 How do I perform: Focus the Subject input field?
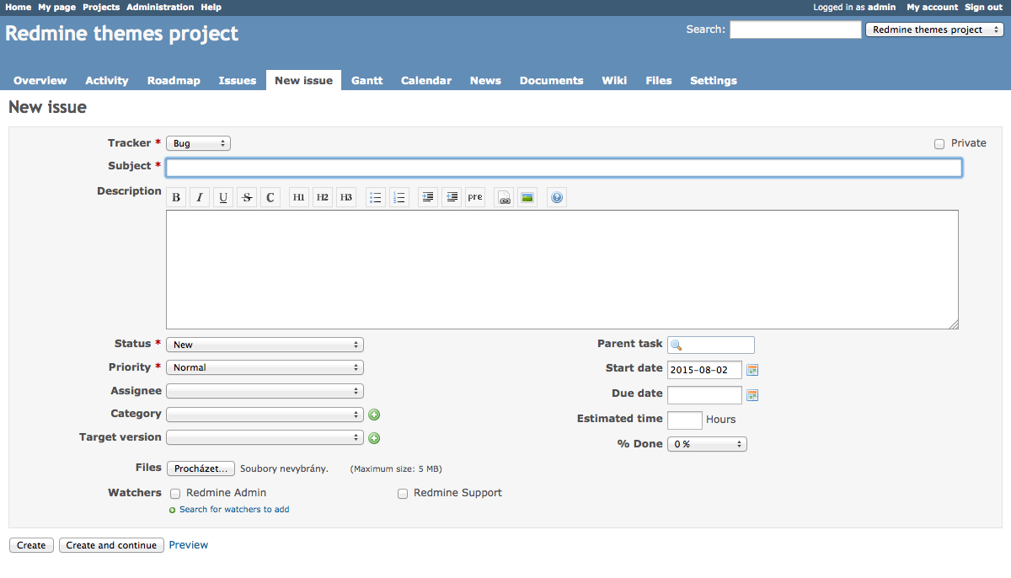(564, 168)
